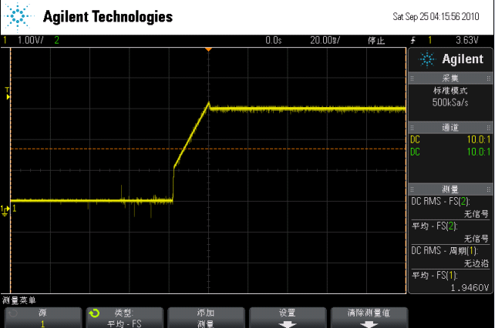Open the 测量 measurement panel header
495x328 pixels.
tap(450, 189)
